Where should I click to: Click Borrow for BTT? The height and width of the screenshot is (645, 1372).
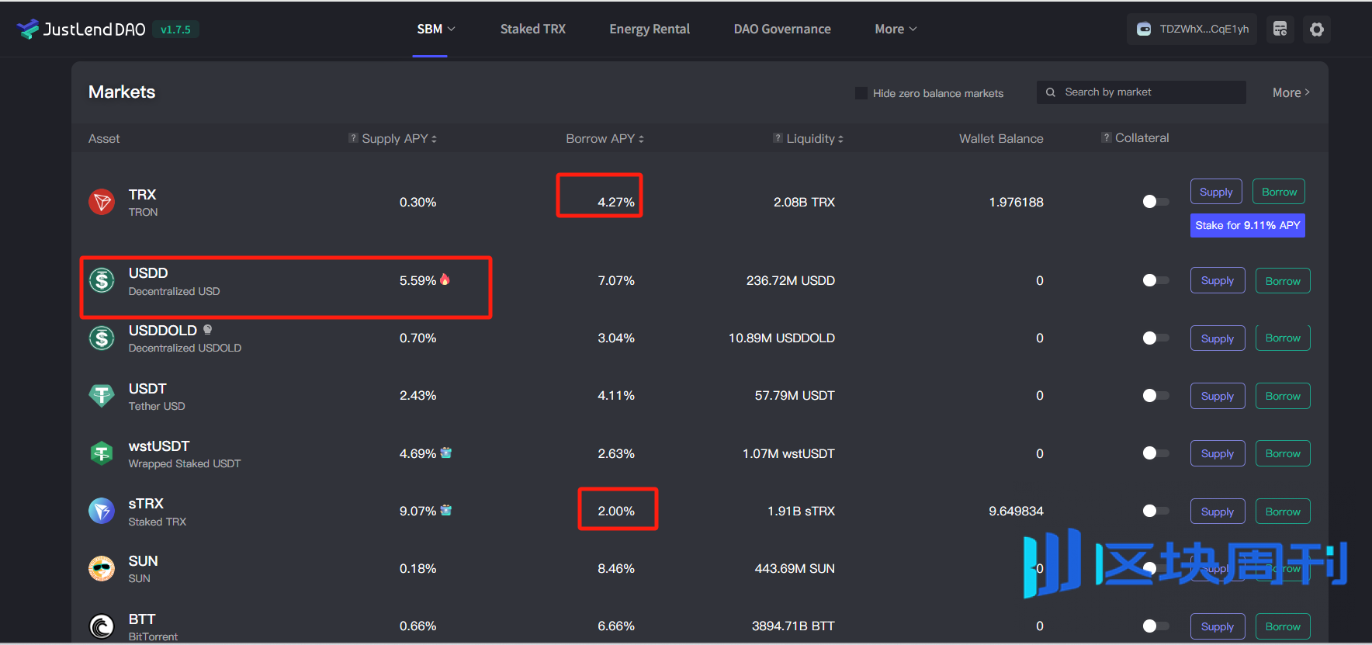click(x=1283, y=626)
